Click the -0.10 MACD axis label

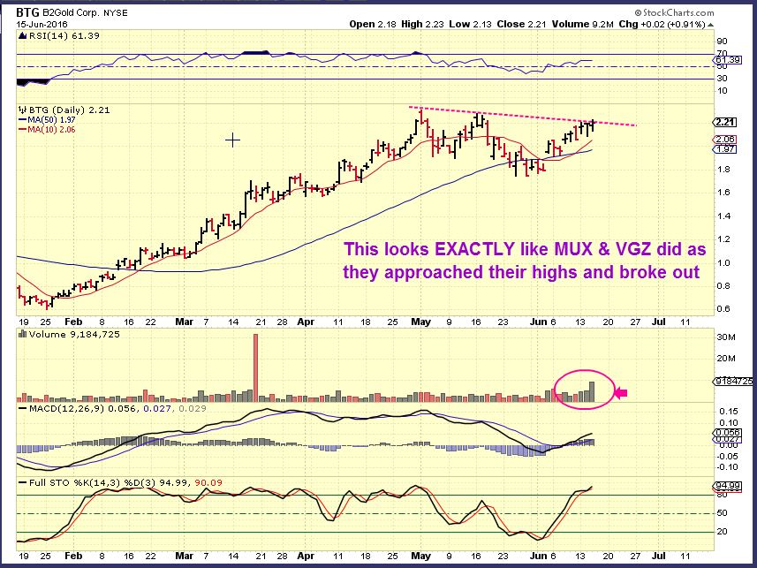click(727, 467)
